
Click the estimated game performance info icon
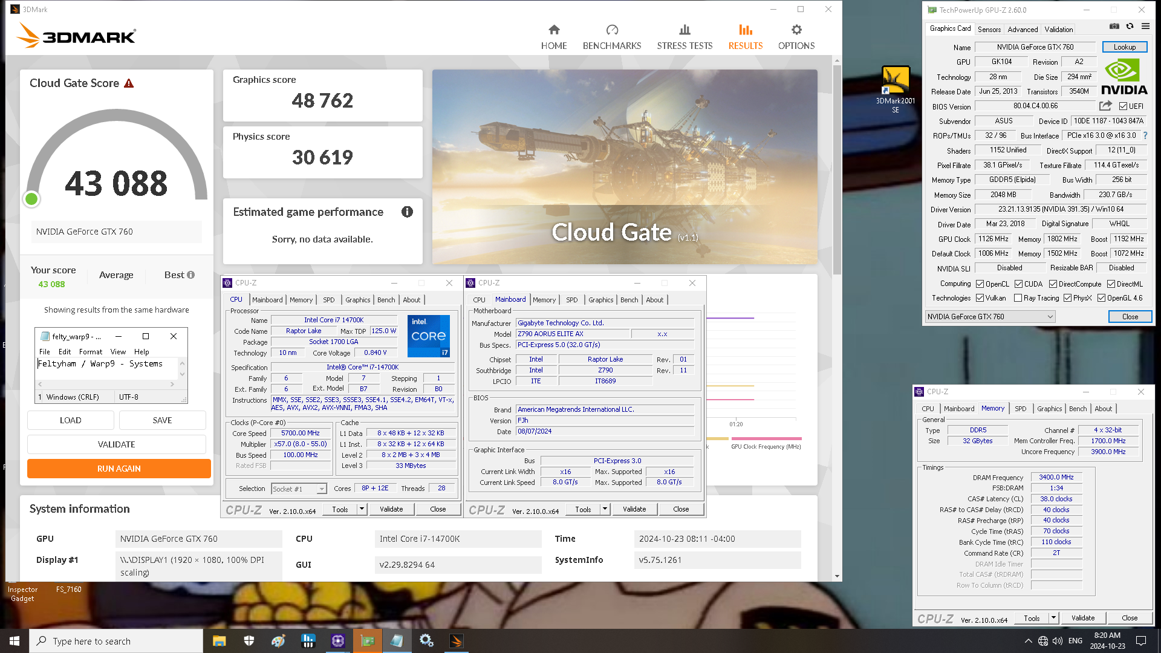pyautogui.click(x=407, y=212)
